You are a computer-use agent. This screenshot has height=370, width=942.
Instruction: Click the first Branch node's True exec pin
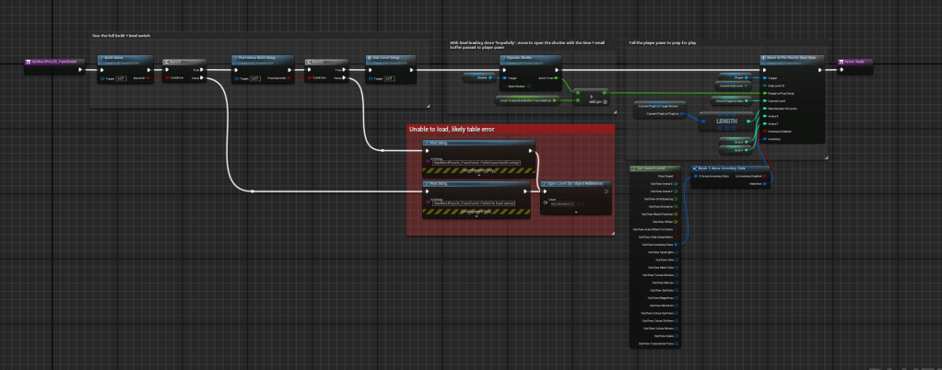pos(204,69)
